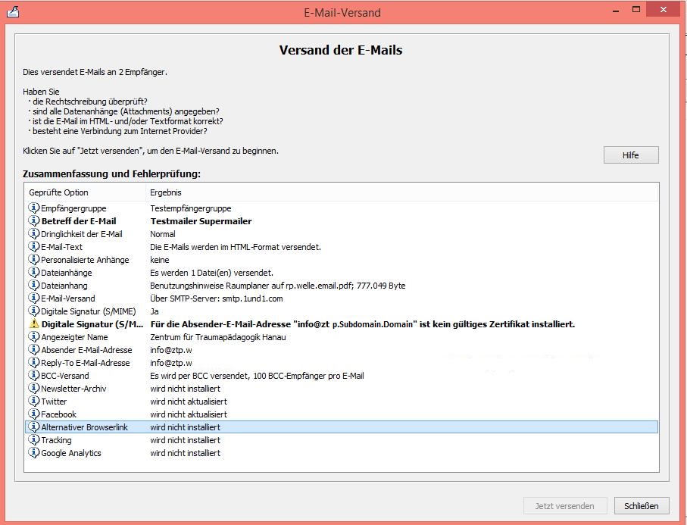Click the warning icon next to Digitale Signatur
687x525 pixels.
34,324
